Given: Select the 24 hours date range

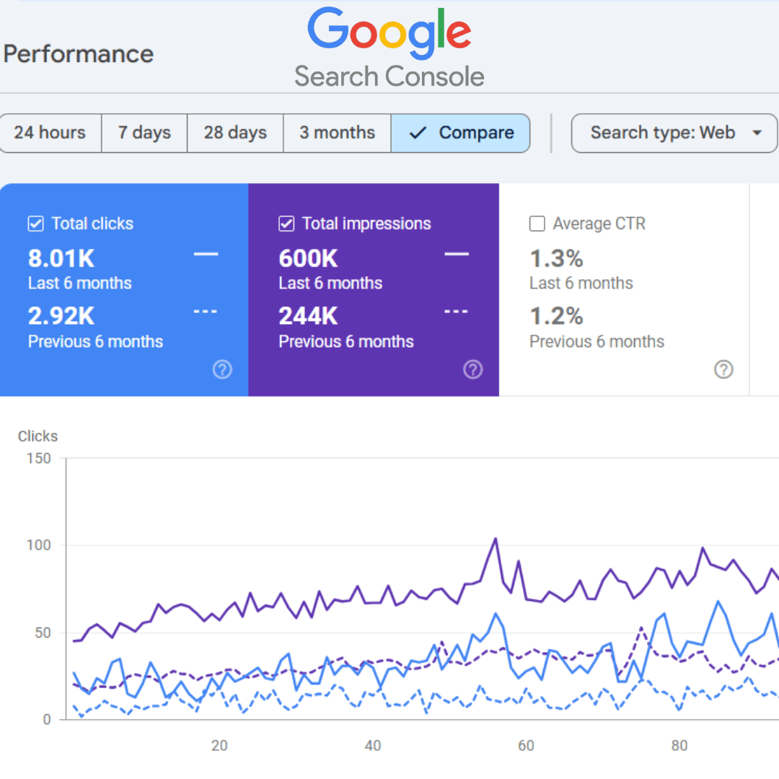Looking at the screenshot, I should point(50,133).
